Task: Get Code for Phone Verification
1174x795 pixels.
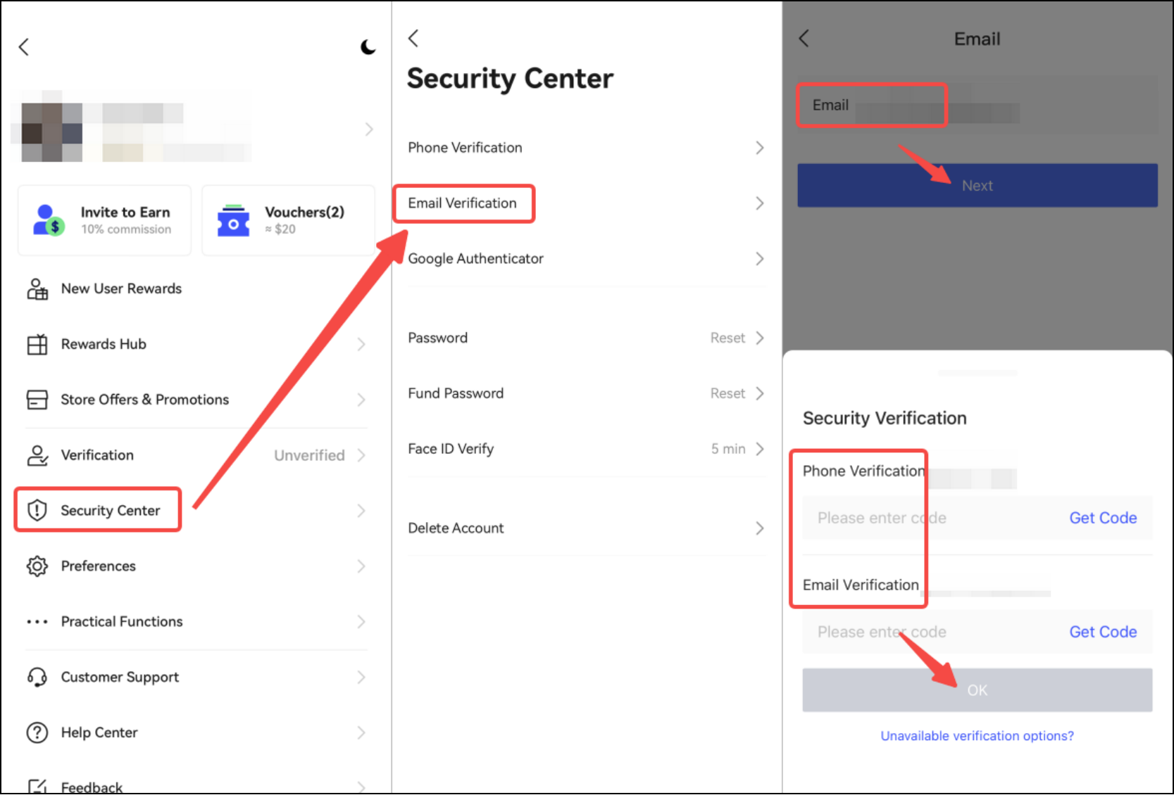Action: [x=1102, y=518]
